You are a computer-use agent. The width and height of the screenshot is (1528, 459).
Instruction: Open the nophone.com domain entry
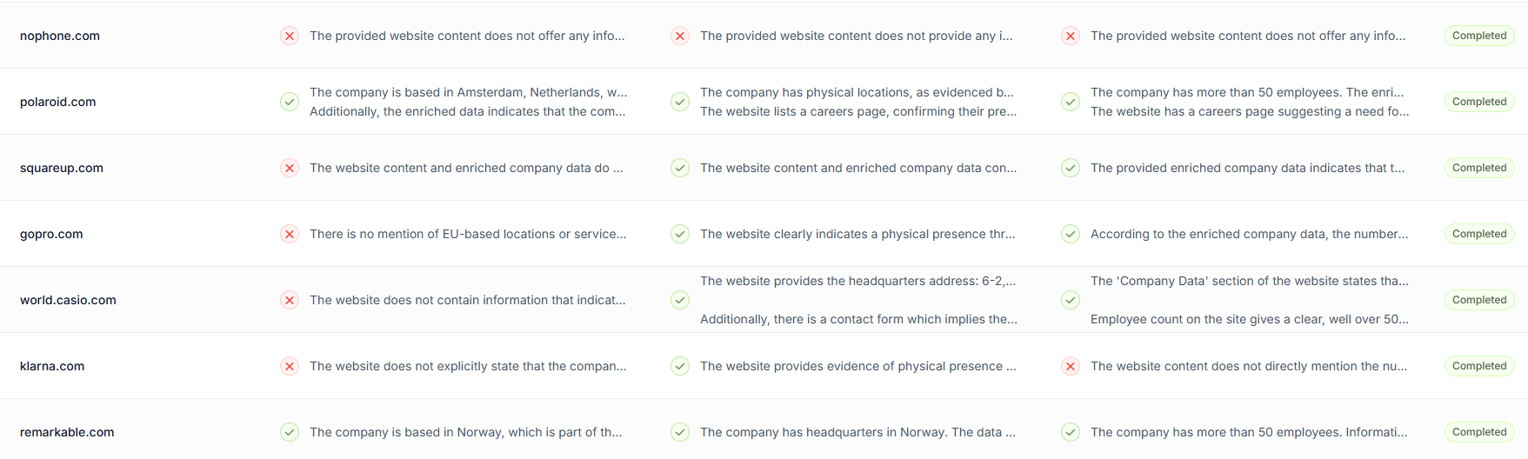pos(60,36)
